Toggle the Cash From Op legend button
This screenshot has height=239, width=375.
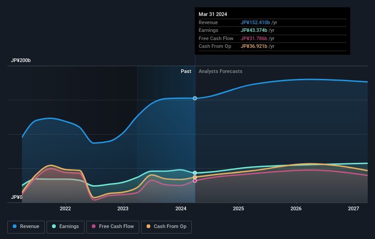166,227
